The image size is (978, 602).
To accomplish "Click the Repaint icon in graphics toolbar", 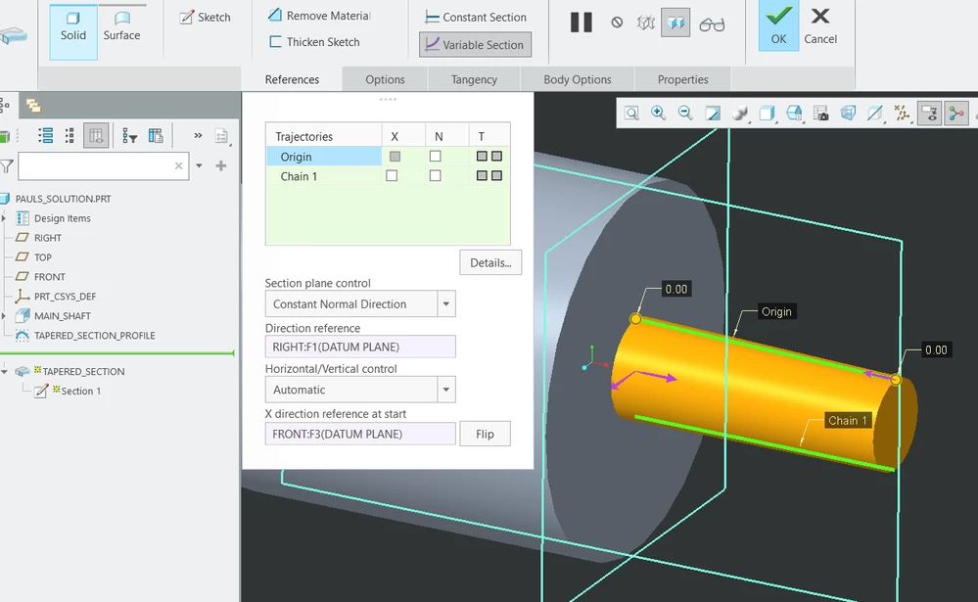I will 713,113.
